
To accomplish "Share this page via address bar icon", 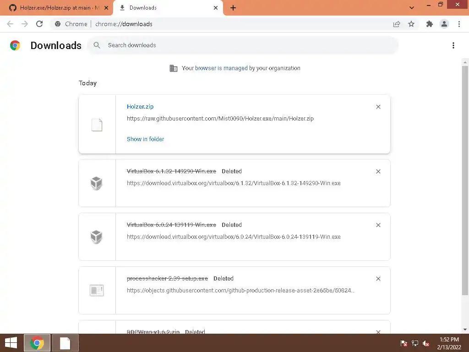I will click(397, 24).
